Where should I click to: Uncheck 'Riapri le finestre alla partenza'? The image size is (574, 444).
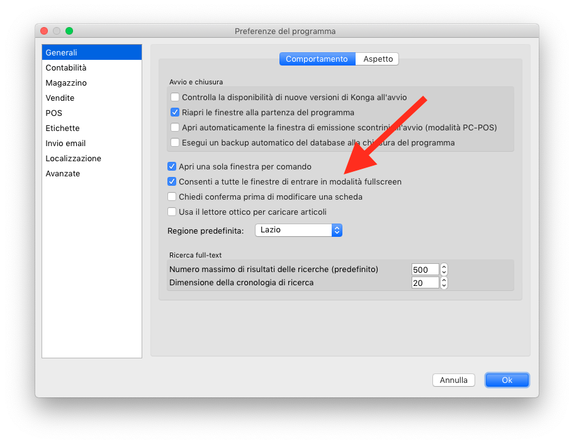click(175, 113)
